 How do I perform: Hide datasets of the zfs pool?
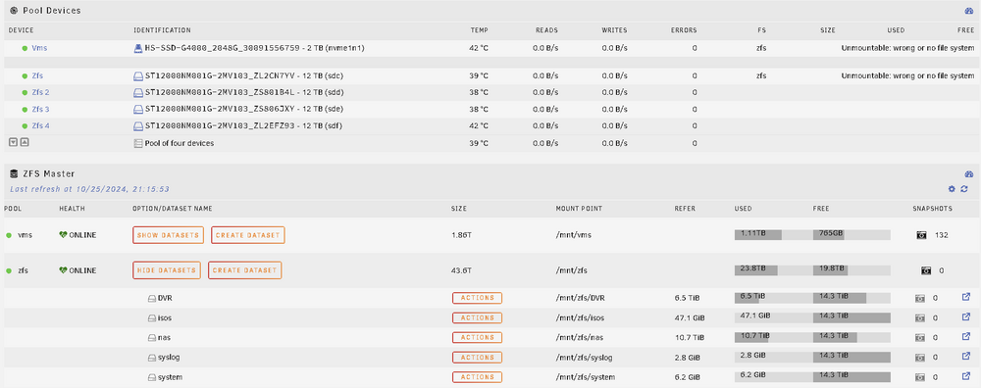coord(167,270)
